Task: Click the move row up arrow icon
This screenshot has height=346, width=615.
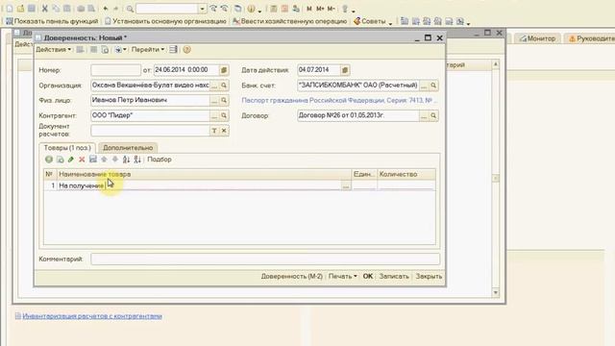Action: pos(104,160)
